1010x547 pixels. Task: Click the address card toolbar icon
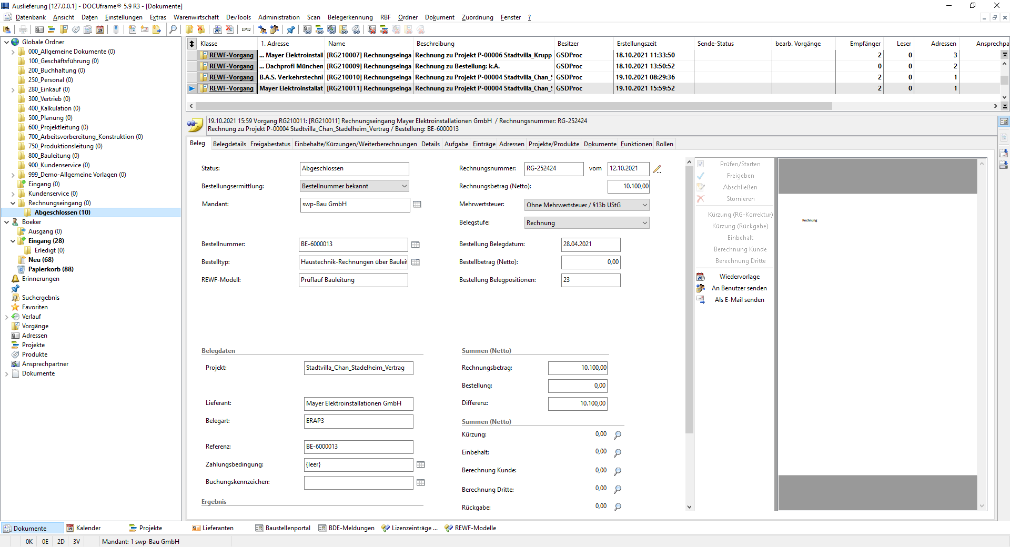[x=39, y=29]
